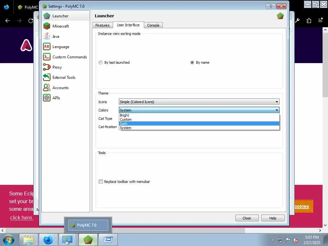Activate PolyMC green block taskbar icon
Viewport: 328px width, 246px height.
[88, 240]
